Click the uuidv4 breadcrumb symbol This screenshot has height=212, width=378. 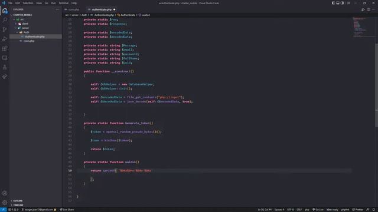coord(144,15)
